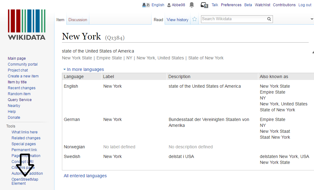The image size is (314, 190).
Task: Click Create a new item
Action: (x=23, y=76)
